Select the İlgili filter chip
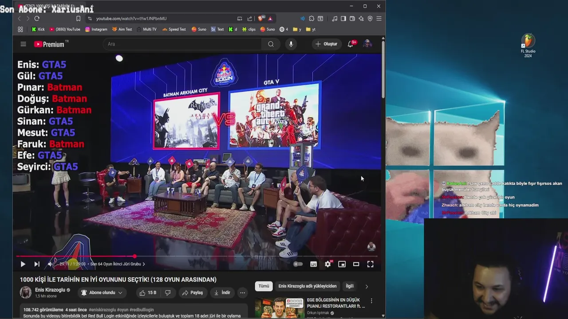 (x=350, y=286)
